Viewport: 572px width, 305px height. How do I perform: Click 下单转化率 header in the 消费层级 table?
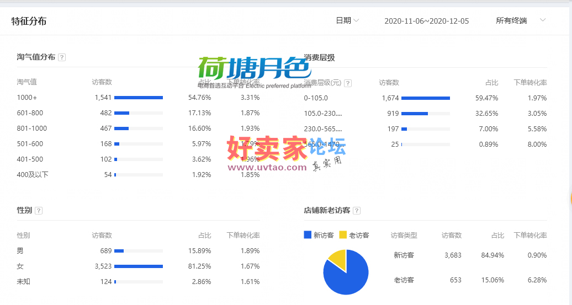click(x=530, y=83)
